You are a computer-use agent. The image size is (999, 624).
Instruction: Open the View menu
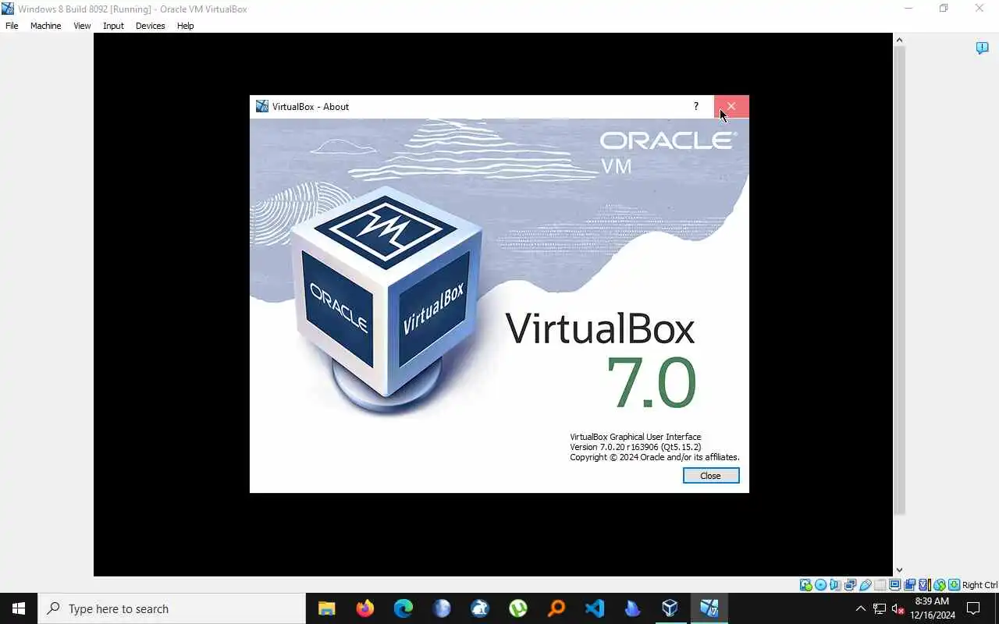coord(82,26)
